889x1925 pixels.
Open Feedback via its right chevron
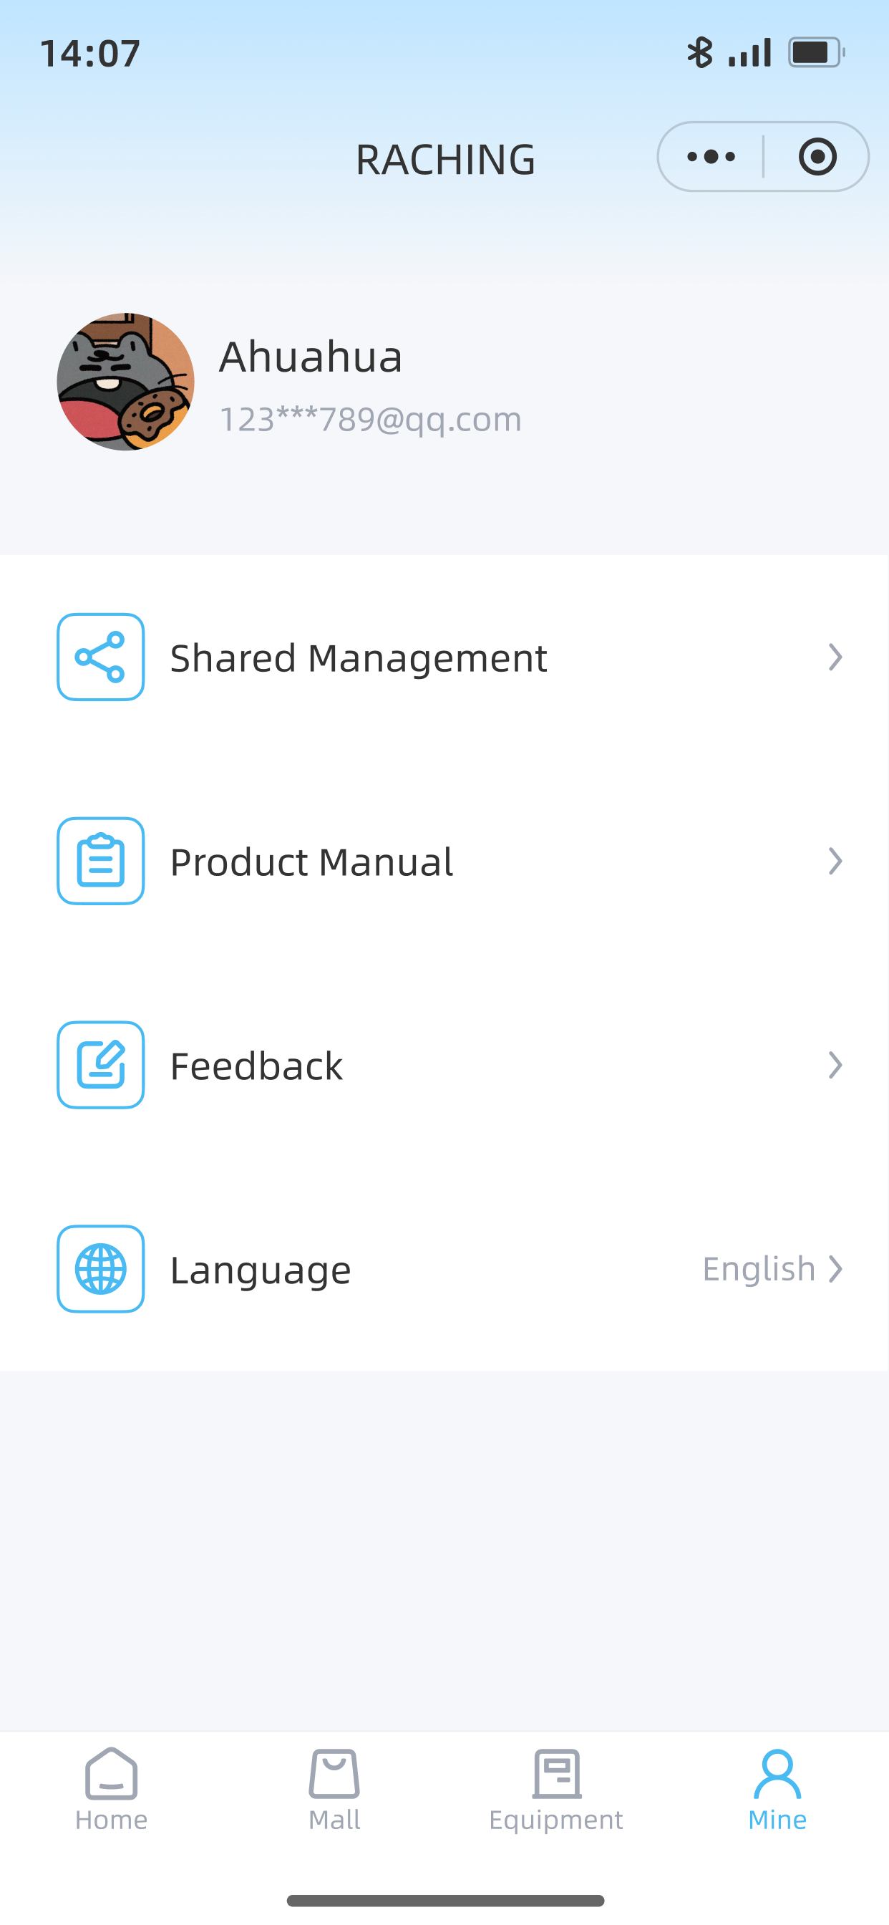coord(835,1065)
